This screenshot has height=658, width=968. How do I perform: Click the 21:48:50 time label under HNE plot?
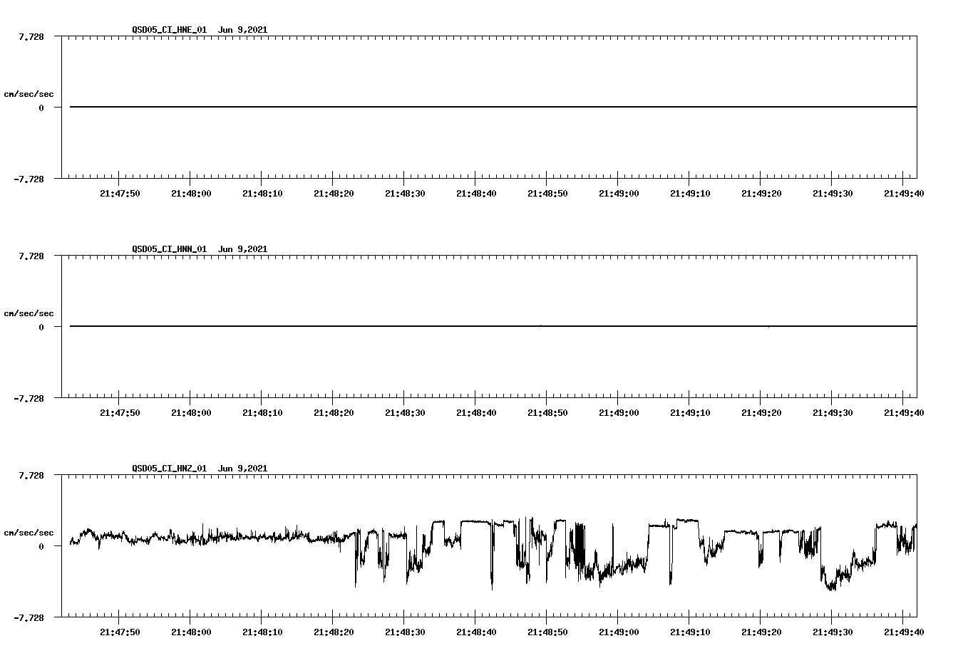pos(547,194)
